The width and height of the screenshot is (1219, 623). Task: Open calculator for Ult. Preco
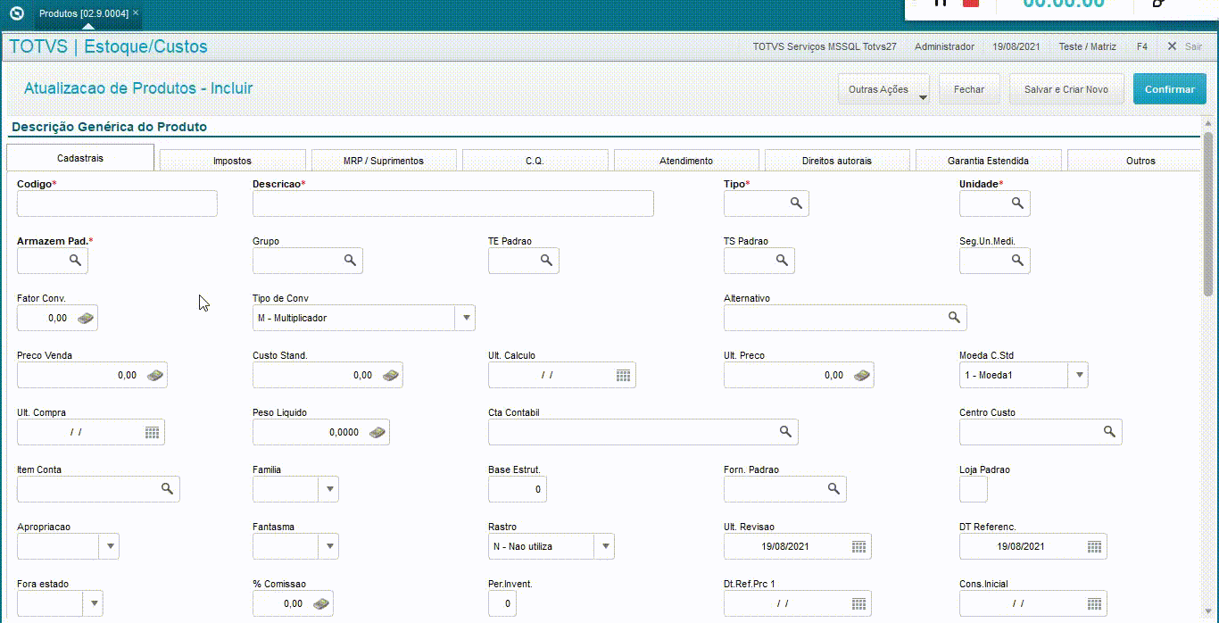click(x=862, y=375)
